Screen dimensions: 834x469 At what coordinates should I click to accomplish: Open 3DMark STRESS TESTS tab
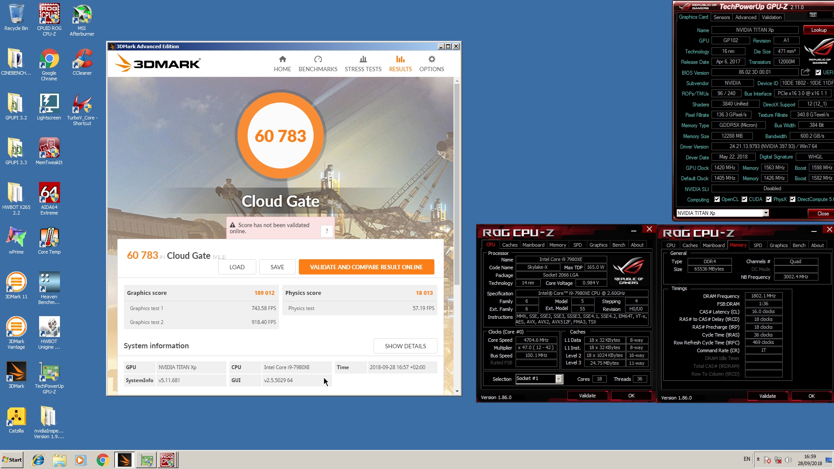tap(363, 64)
